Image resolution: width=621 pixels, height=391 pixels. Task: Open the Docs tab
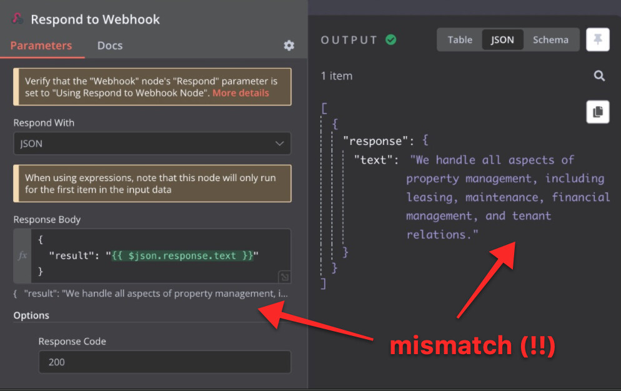pos(109,46)
